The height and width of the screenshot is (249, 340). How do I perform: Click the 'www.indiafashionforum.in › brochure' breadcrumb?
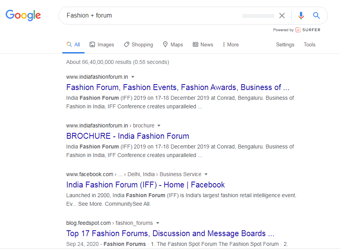coord(110,126)
